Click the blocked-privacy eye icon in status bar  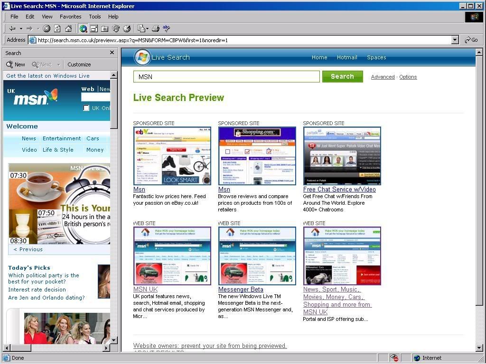394,358
